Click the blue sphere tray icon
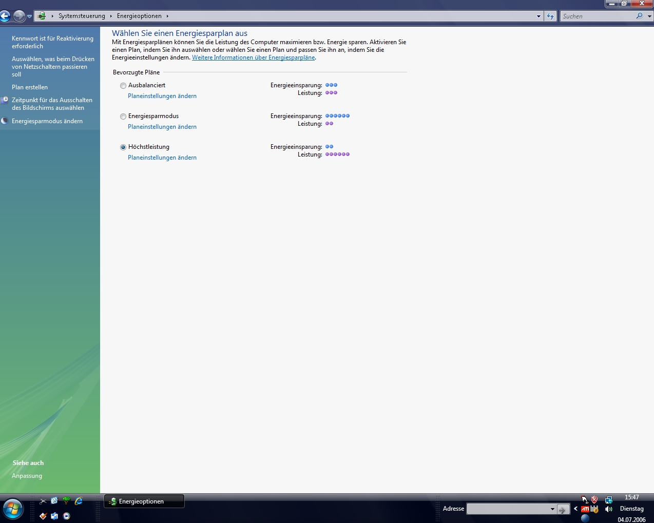Image resolution: width=654 pixels, height=523 pixels. (x=585, y=518)
